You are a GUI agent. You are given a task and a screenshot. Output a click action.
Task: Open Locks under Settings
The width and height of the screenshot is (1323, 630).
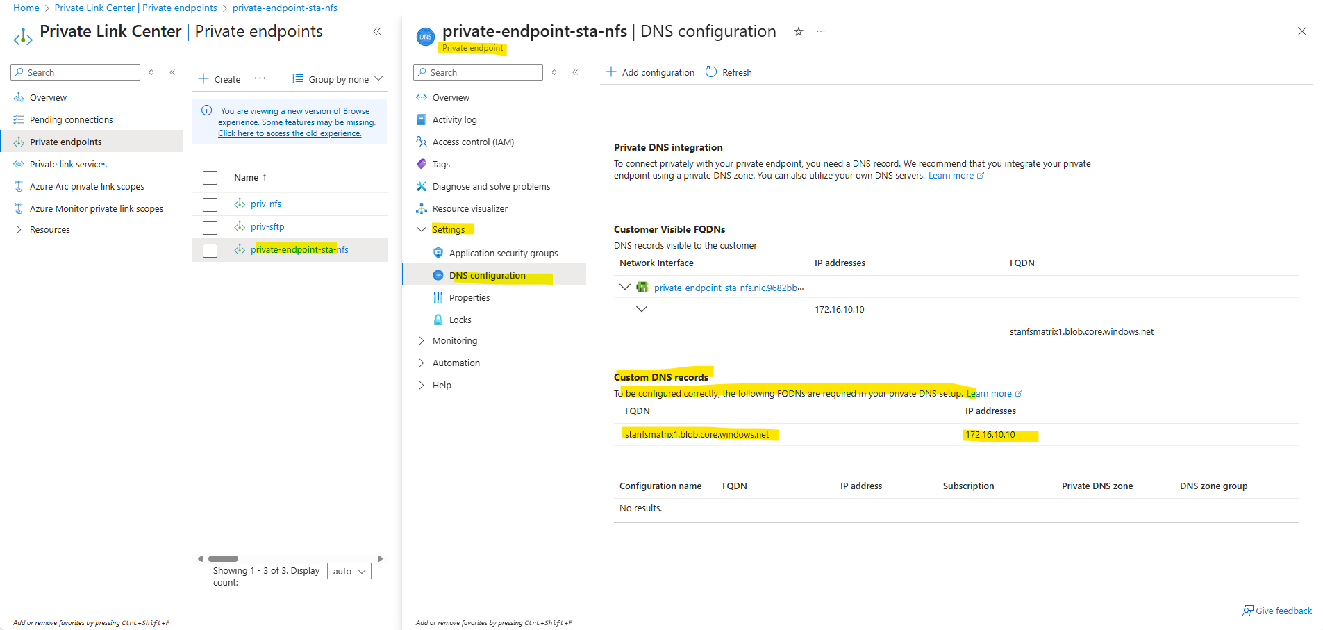[x=460, y=320]
